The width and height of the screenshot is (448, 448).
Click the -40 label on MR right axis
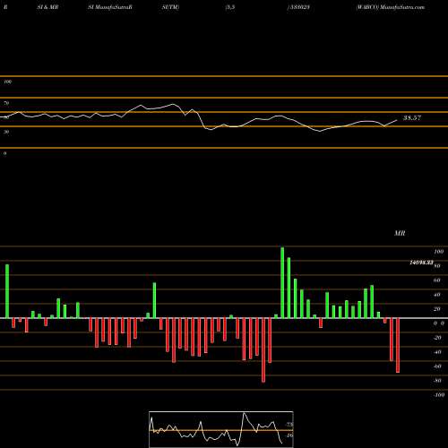tap(437, 352)
